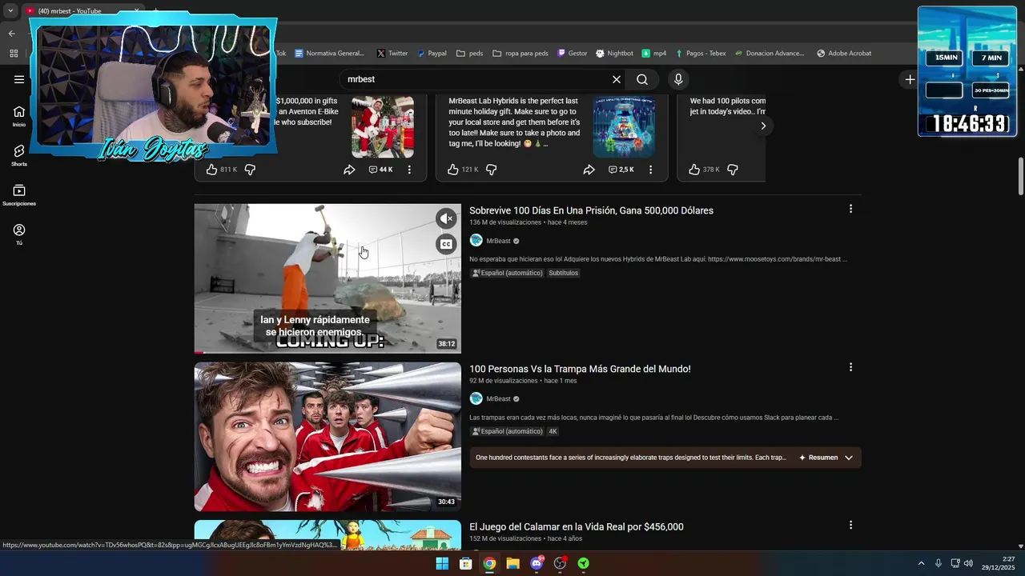The width and height of the screenshot is (1025, 576).
Task: Share the MrBeast Lab Hybrids post
Action: [589, 170]
